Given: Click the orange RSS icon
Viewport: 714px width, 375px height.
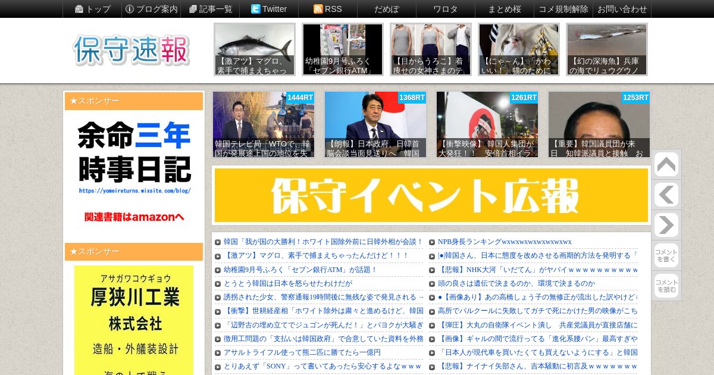Looking at the screenshot, I should [x=318, y=9].
